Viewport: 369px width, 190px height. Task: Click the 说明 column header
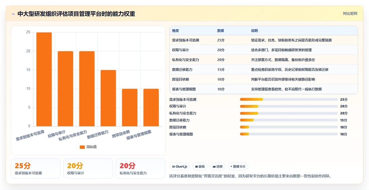pos(254,31)
